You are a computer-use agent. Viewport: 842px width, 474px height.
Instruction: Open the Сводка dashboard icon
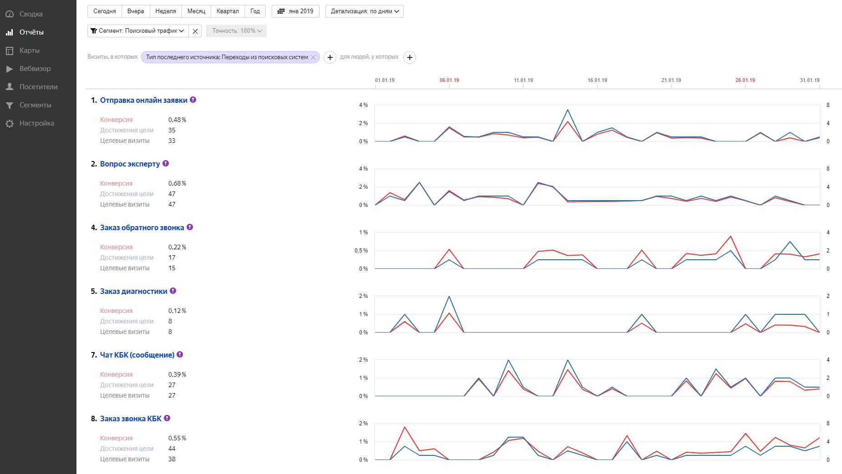[9, 14]
